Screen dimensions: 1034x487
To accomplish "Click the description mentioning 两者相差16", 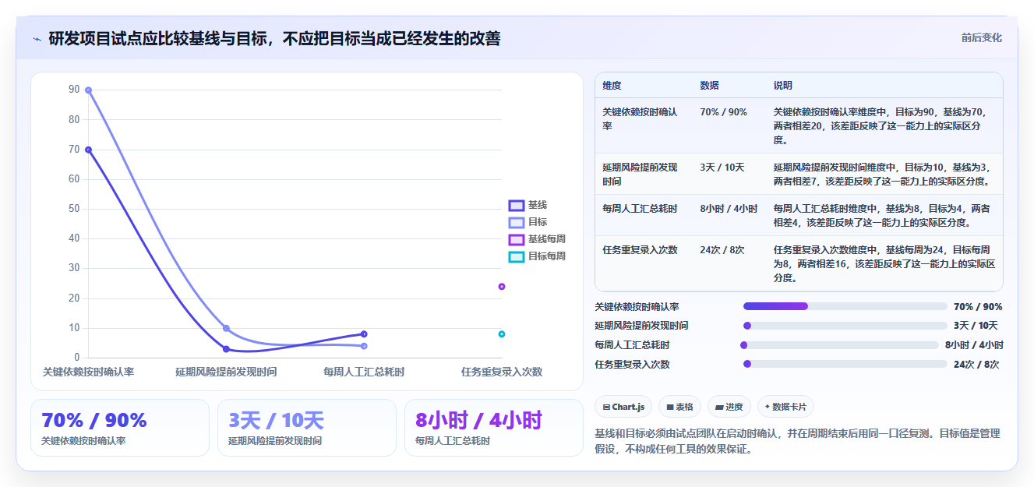I will (x=884, y=264).
